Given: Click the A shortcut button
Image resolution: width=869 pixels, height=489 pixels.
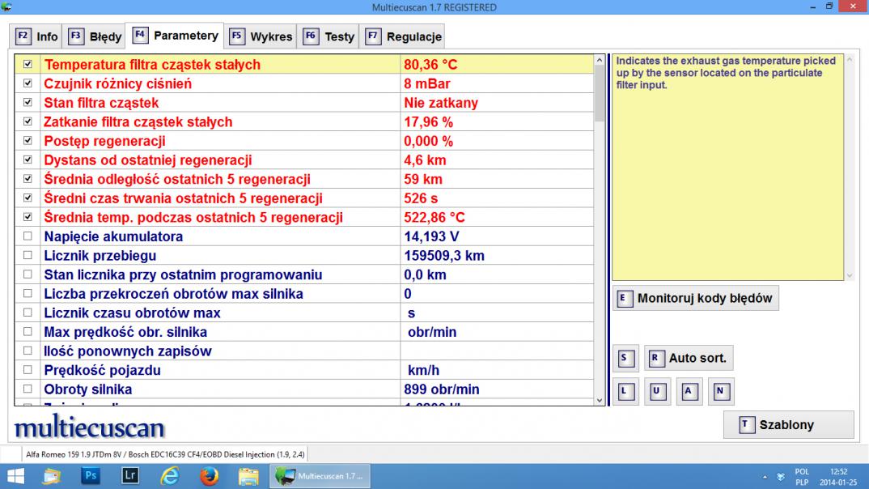Looking at the screenshot, I should pyautogui.click(x=689, y=392).
